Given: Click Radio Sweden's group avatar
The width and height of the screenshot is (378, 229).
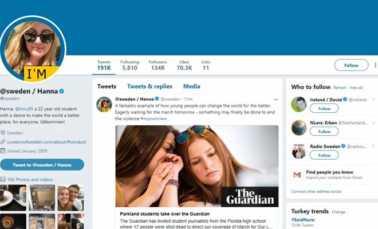Looking at the screenshot, I should pos(299,151).
